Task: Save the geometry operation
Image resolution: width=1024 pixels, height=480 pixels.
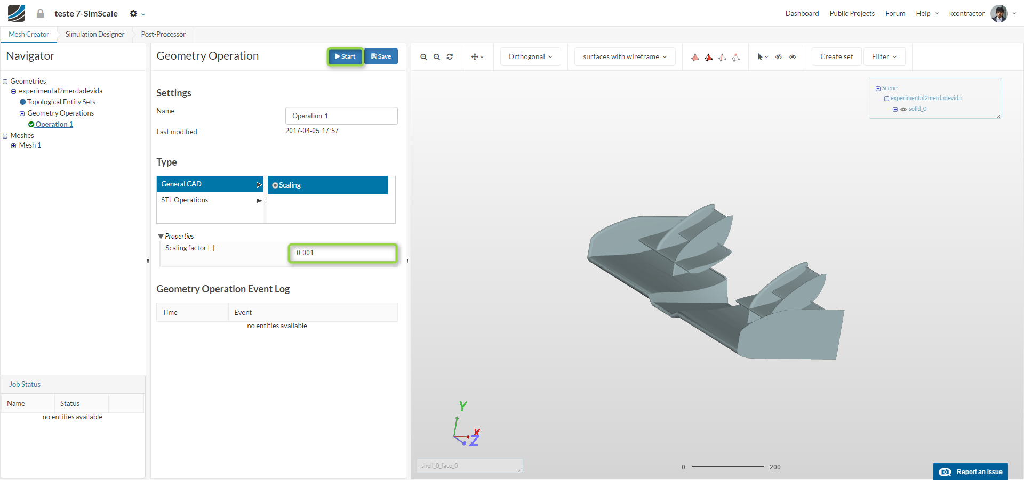Action: [x=381, y=56]
